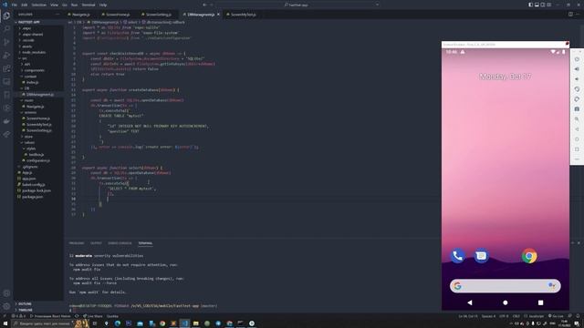Tap the Google Assistant icon in search bar

pos(551,285)
